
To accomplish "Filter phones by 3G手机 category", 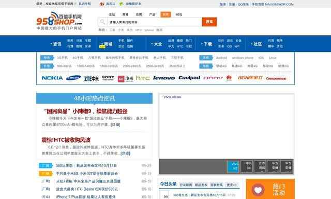I will 63,58.
